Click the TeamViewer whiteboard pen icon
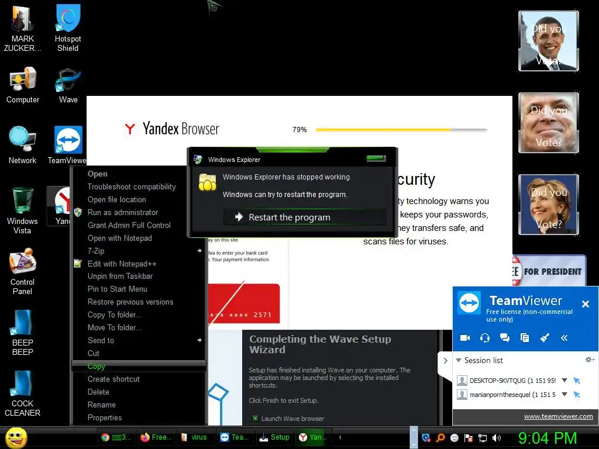 [545, 338]
